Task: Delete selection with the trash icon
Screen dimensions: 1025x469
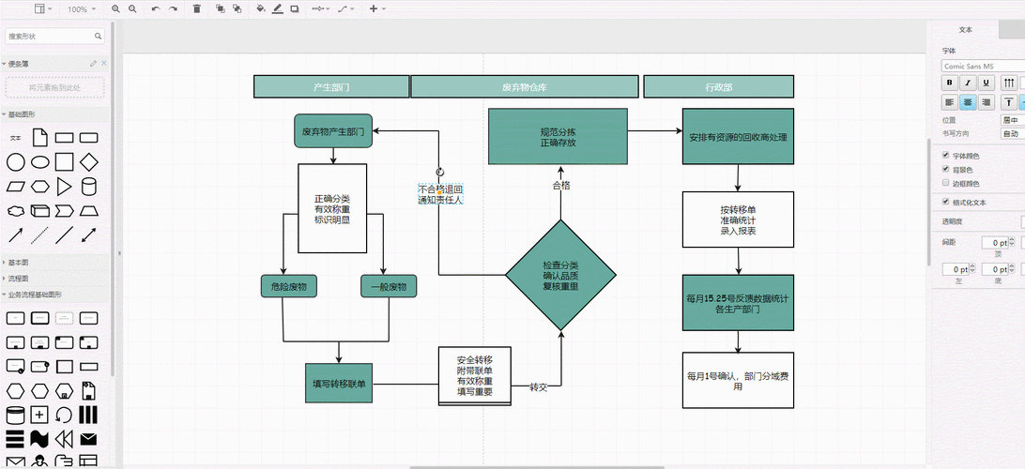Action: (196, 8)
